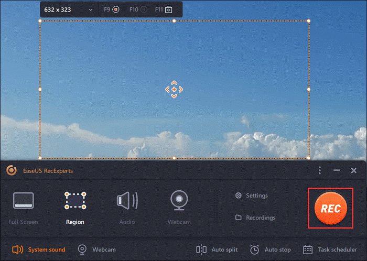Click the right-middle edge region handle
This screenshot has width=367, height=261.
tap(309, 89)
